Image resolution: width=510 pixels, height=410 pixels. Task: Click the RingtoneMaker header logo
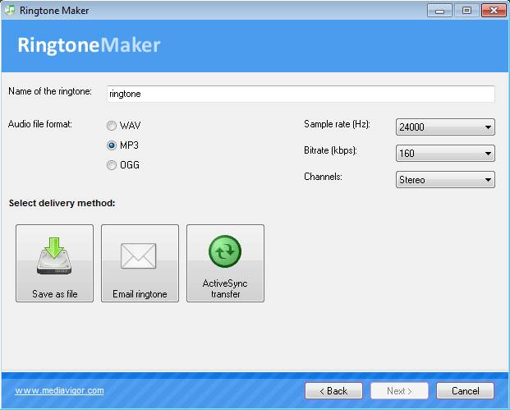click(x=89, y=44)
